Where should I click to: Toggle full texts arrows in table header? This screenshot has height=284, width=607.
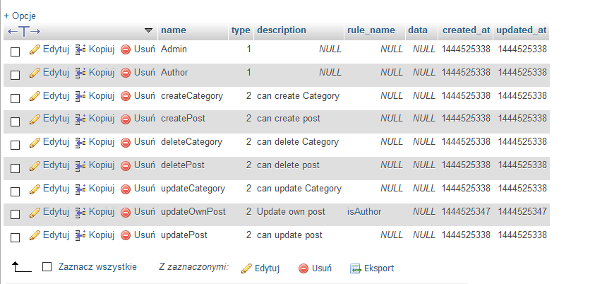(x=24, y=31)
